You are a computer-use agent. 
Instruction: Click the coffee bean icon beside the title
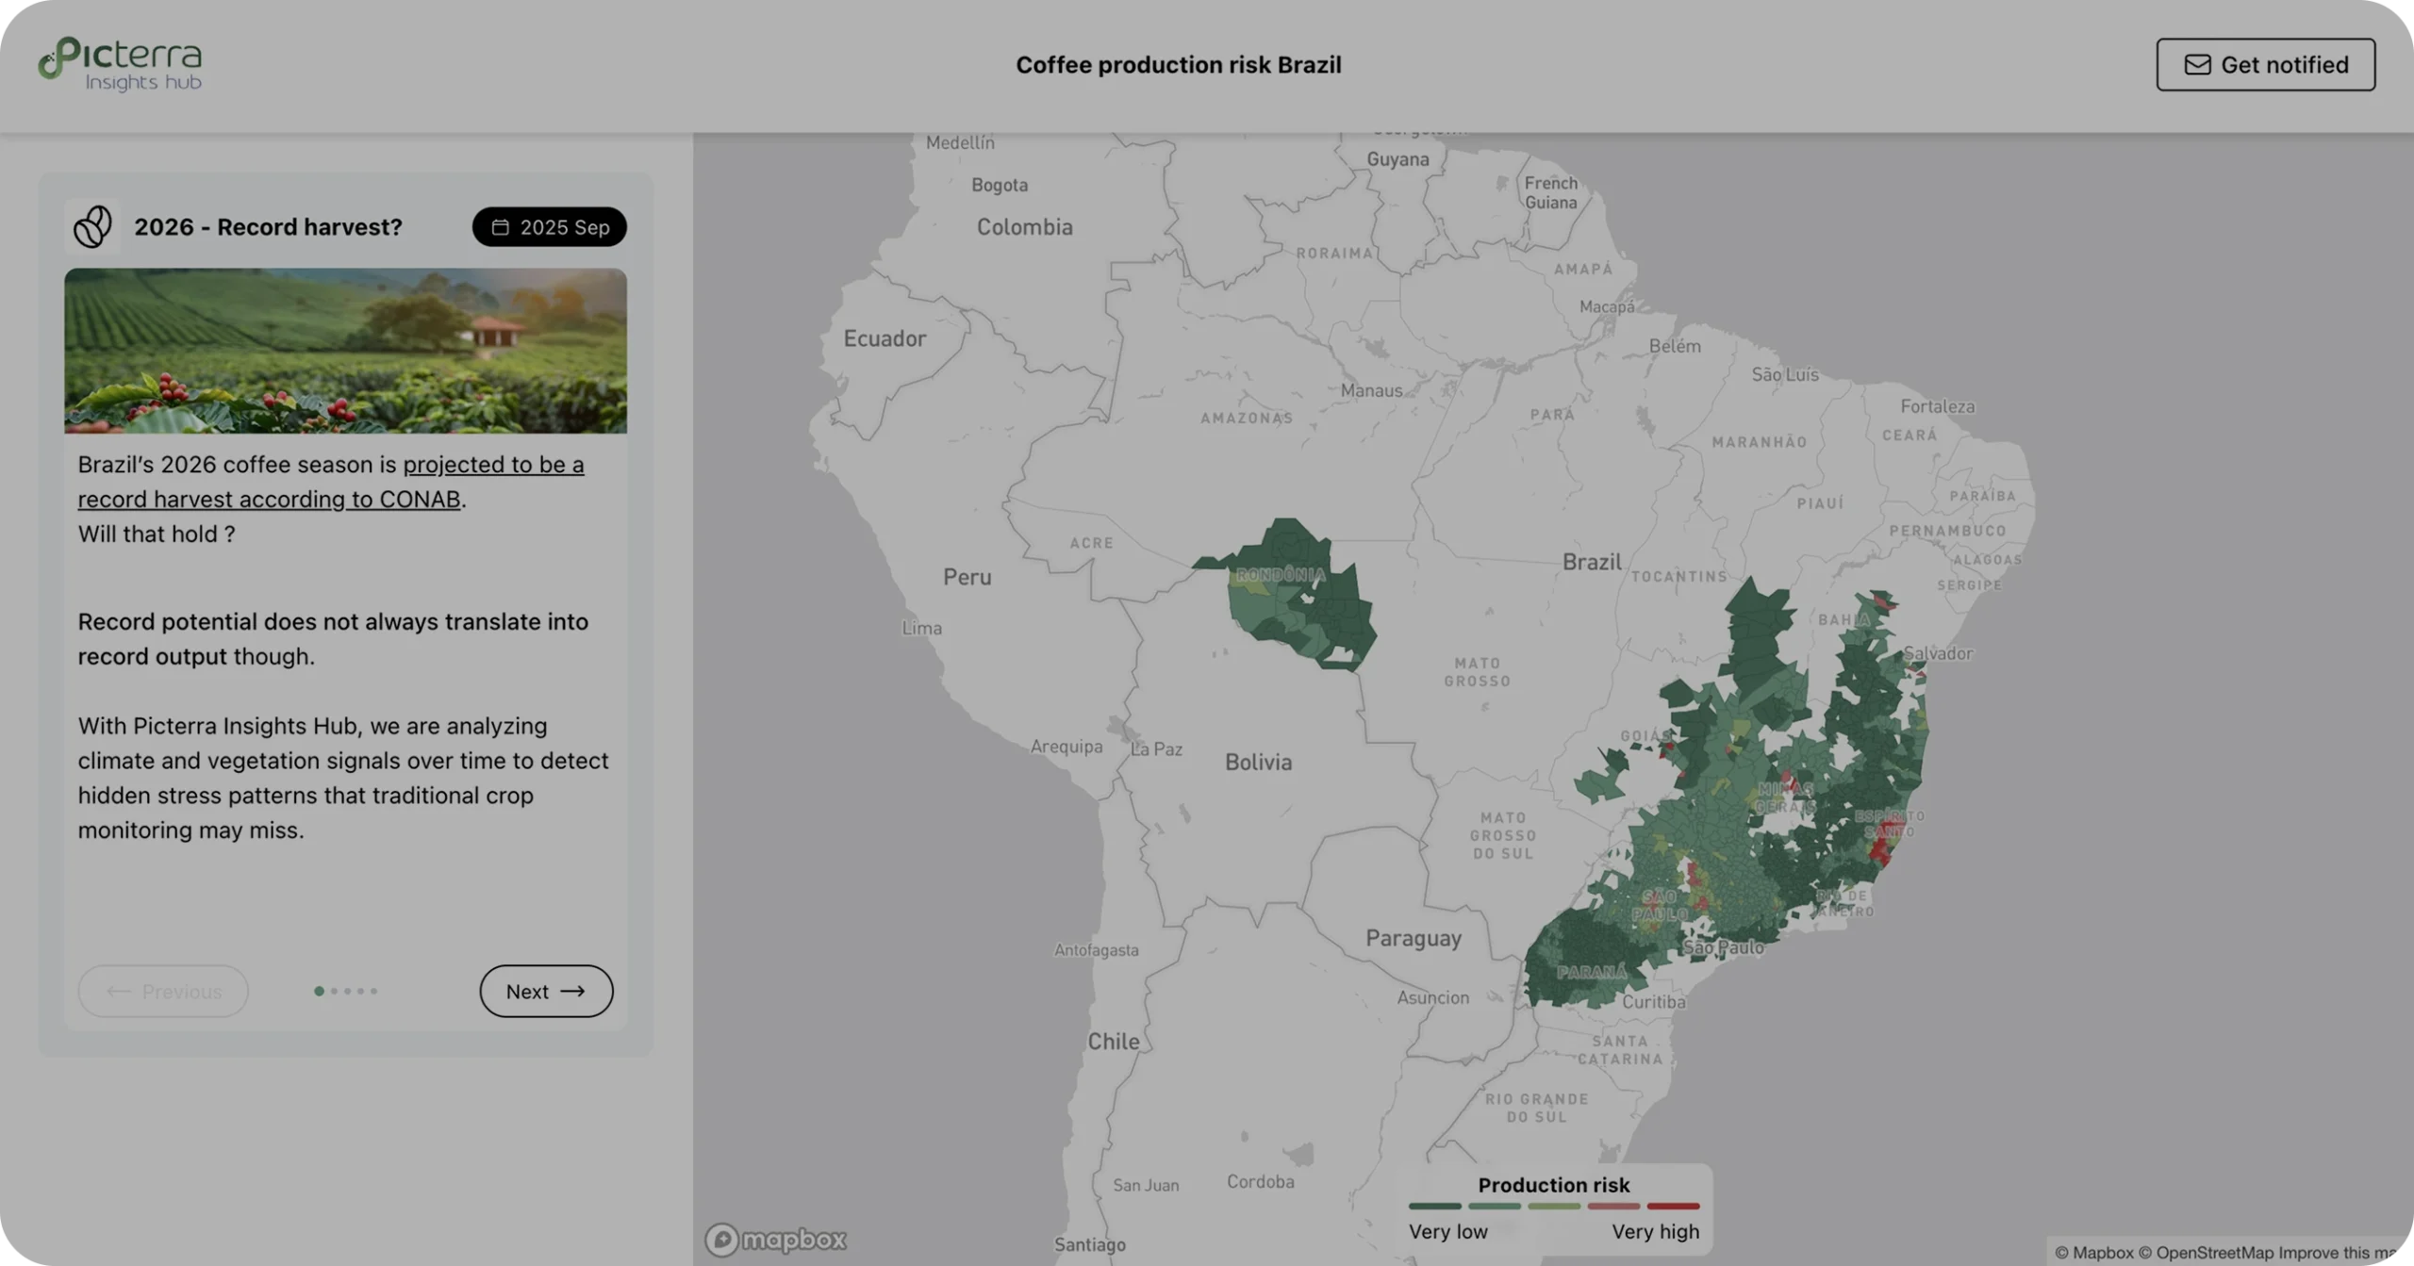[x=92, y=227]
